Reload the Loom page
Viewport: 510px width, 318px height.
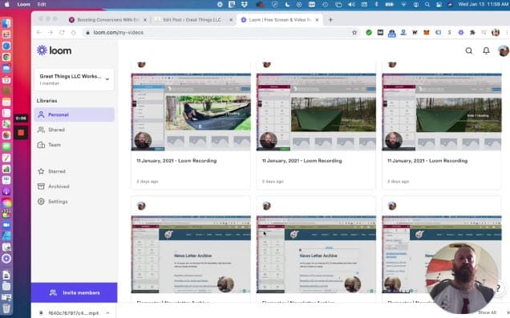[x=62, y=33]
